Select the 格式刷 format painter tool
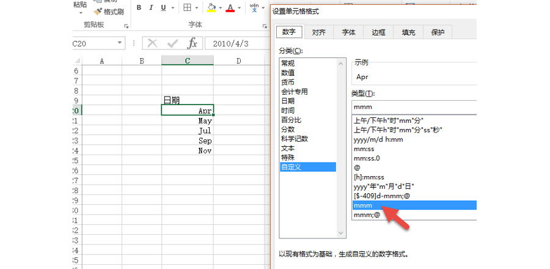This screenshot has width=550, height=269. [109, 12]
